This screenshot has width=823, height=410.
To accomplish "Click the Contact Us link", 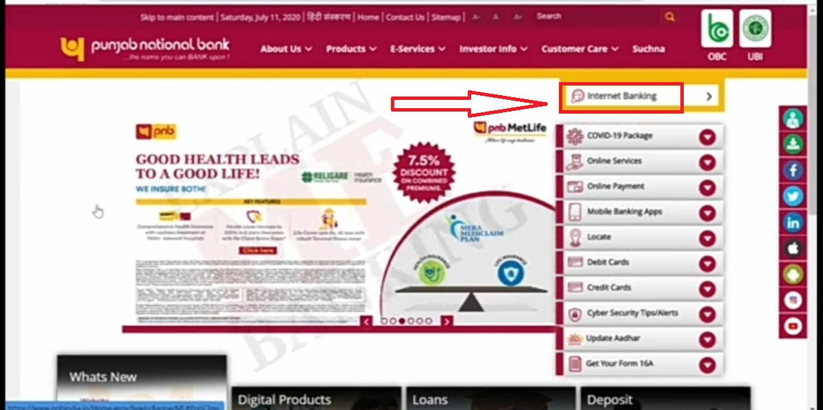I will [405, 18].
